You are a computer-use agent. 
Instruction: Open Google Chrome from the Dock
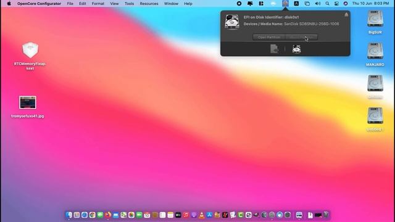(92, 215)
